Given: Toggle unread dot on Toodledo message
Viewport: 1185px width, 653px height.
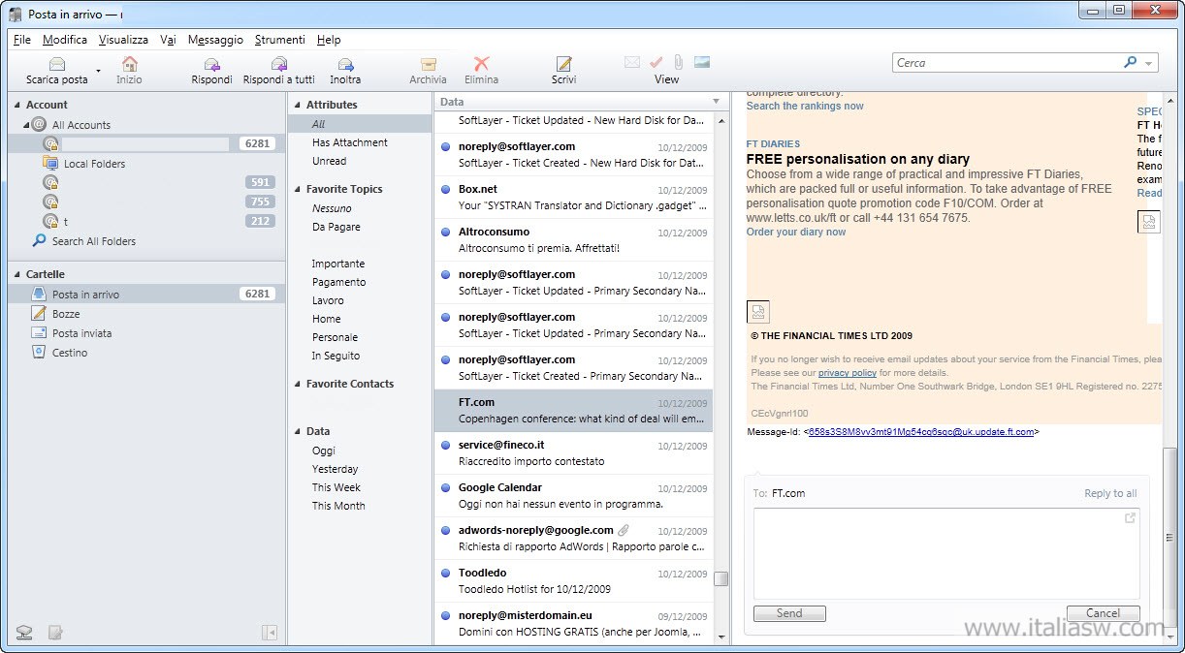Looking at the screenshot, I should [x=445, y=573].
